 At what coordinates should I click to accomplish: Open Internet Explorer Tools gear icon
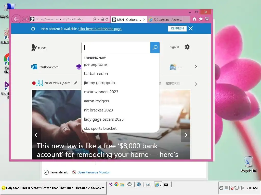[207, 19]
